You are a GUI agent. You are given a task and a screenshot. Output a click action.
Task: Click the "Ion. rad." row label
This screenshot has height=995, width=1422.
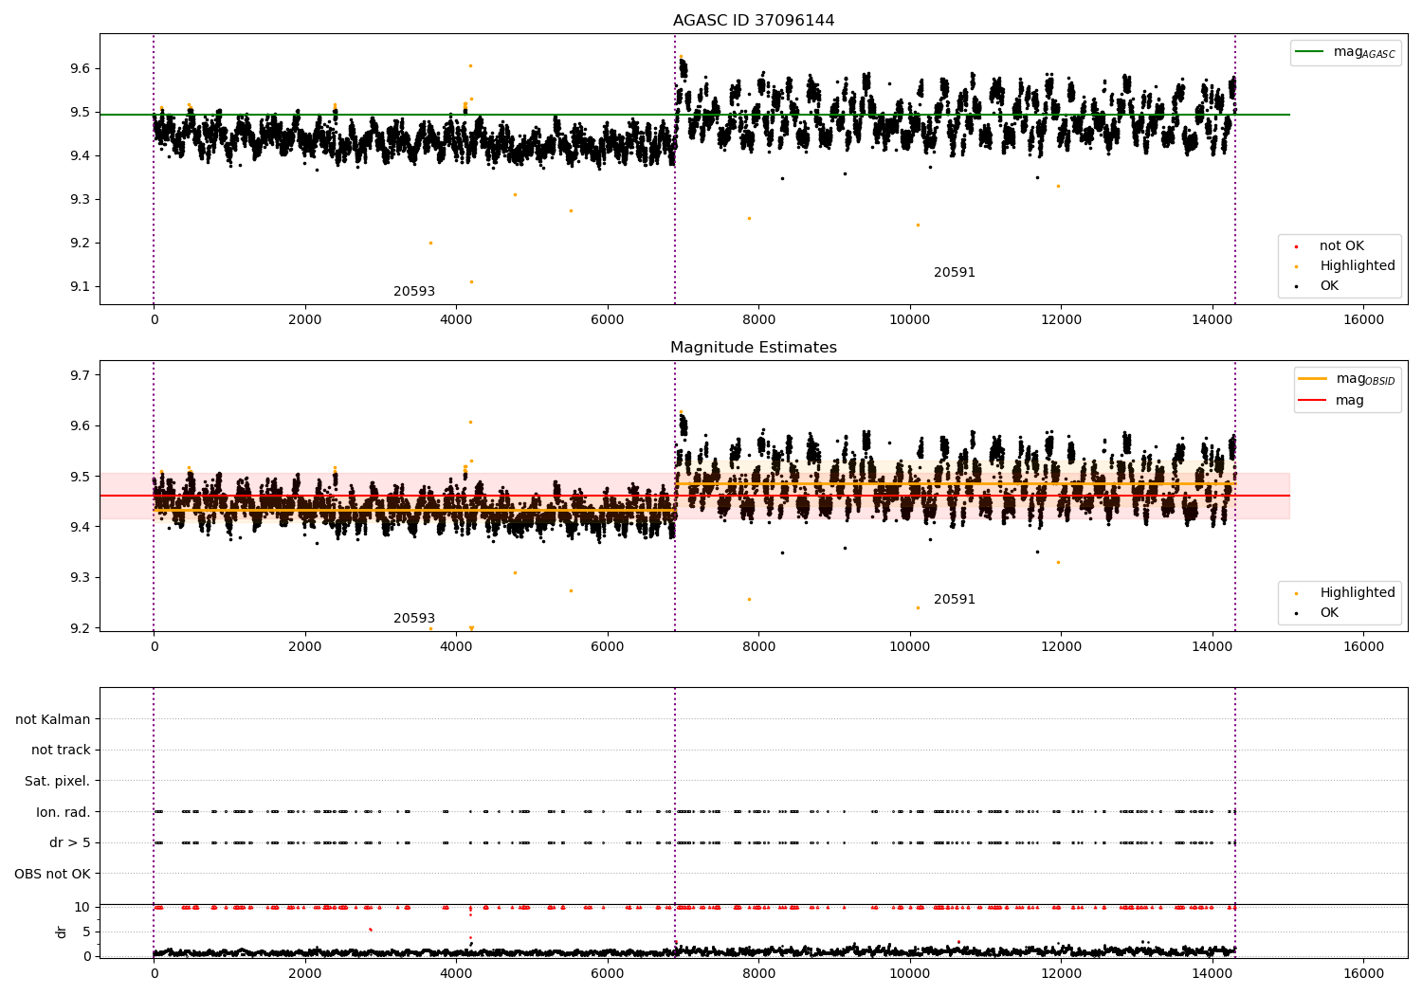(64, 813)
